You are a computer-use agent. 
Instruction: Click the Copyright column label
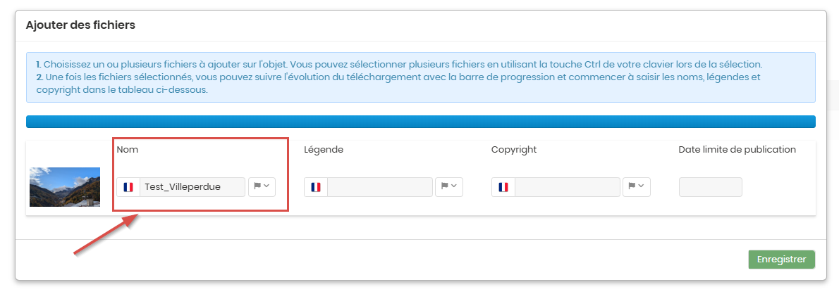(x=514, y=150)
